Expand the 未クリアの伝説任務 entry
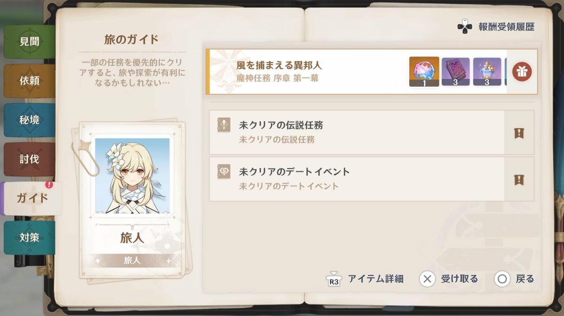The width and height of the screenshot is (564, 316). (x=372, y=132)
